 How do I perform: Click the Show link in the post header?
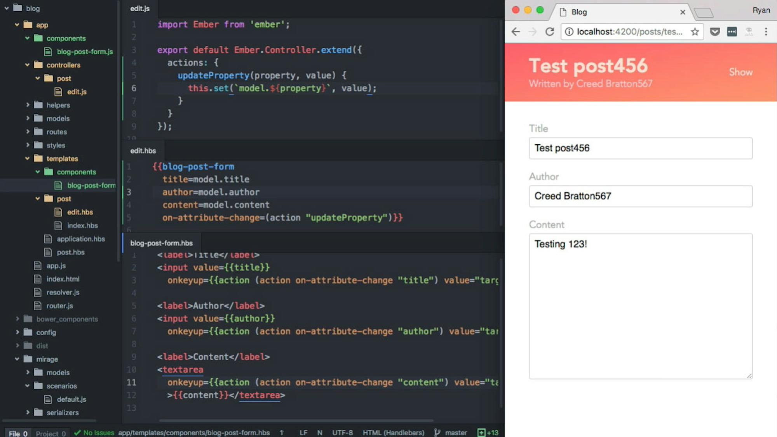coord(740,72)
